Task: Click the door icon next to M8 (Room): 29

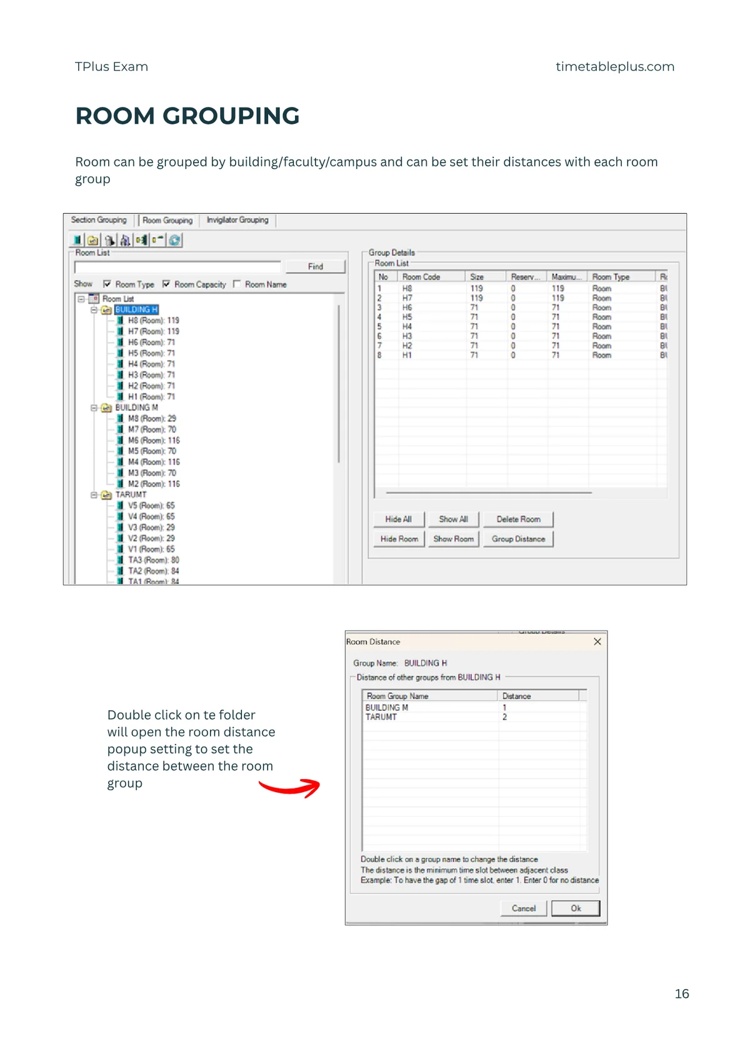Action: point(120,419)
